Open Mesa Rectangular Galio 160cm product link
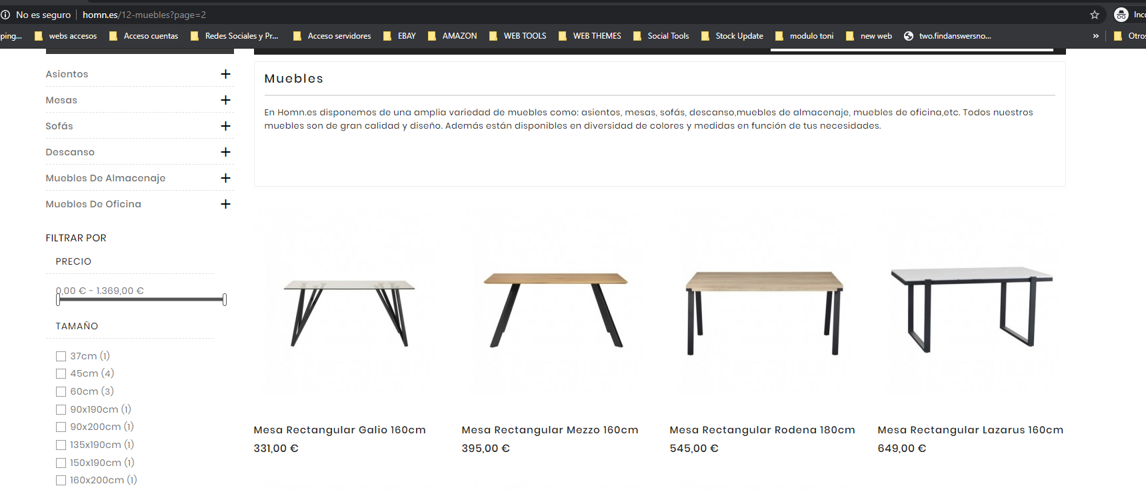 point(339,430)
